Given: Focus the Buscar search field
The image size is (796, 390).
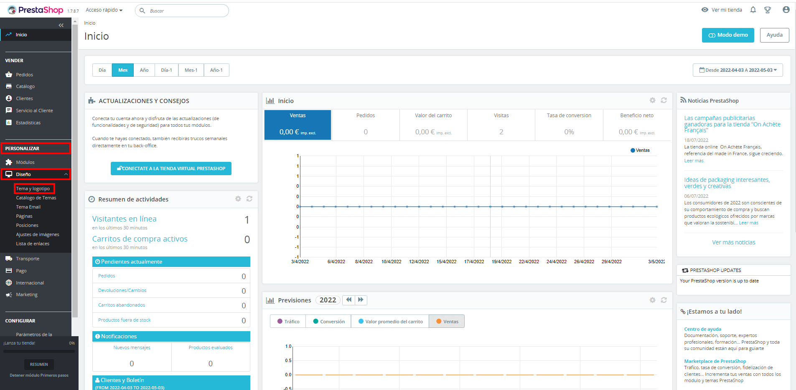Looking at the screenshot, I should pos(182,11).
